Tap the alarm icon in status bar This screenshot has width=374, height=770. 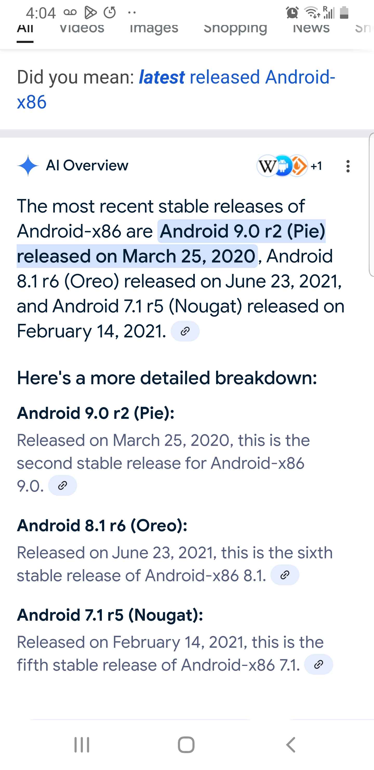292,13
